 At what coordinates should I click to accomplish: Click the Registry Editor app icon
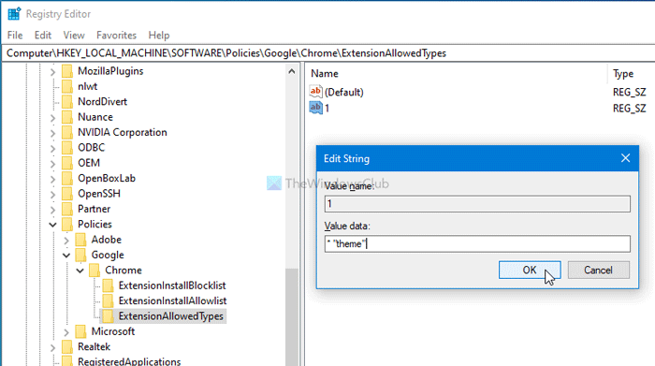point(14,14)
